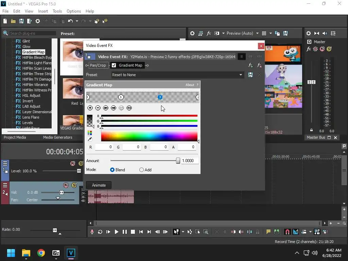Toggle Mute on the Master bus
Image resolution: width=348 pixels, height=261 pixels.
pyautogui.click(x=322, y=49)
